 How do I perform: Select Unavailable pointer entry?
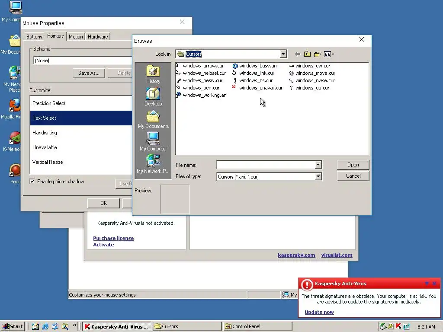81,147
